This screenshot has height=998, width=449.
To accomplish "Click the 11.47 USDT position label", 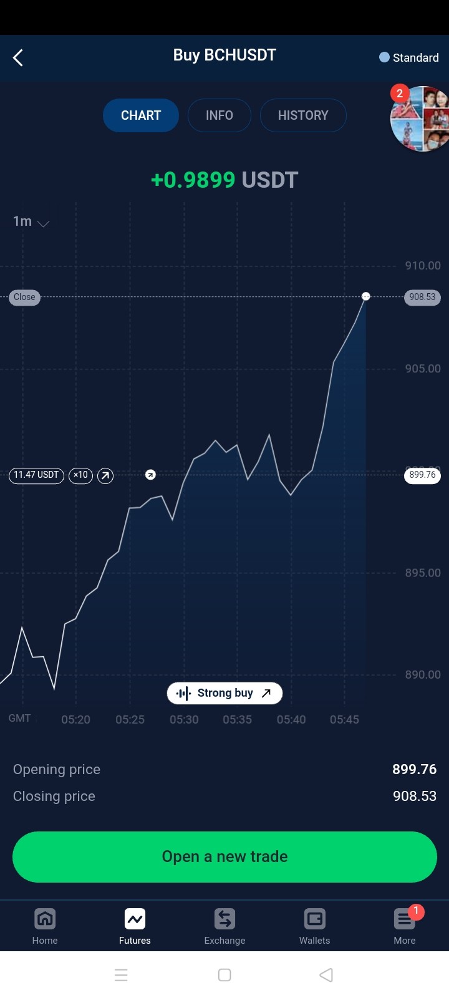I will pos(36,475).
